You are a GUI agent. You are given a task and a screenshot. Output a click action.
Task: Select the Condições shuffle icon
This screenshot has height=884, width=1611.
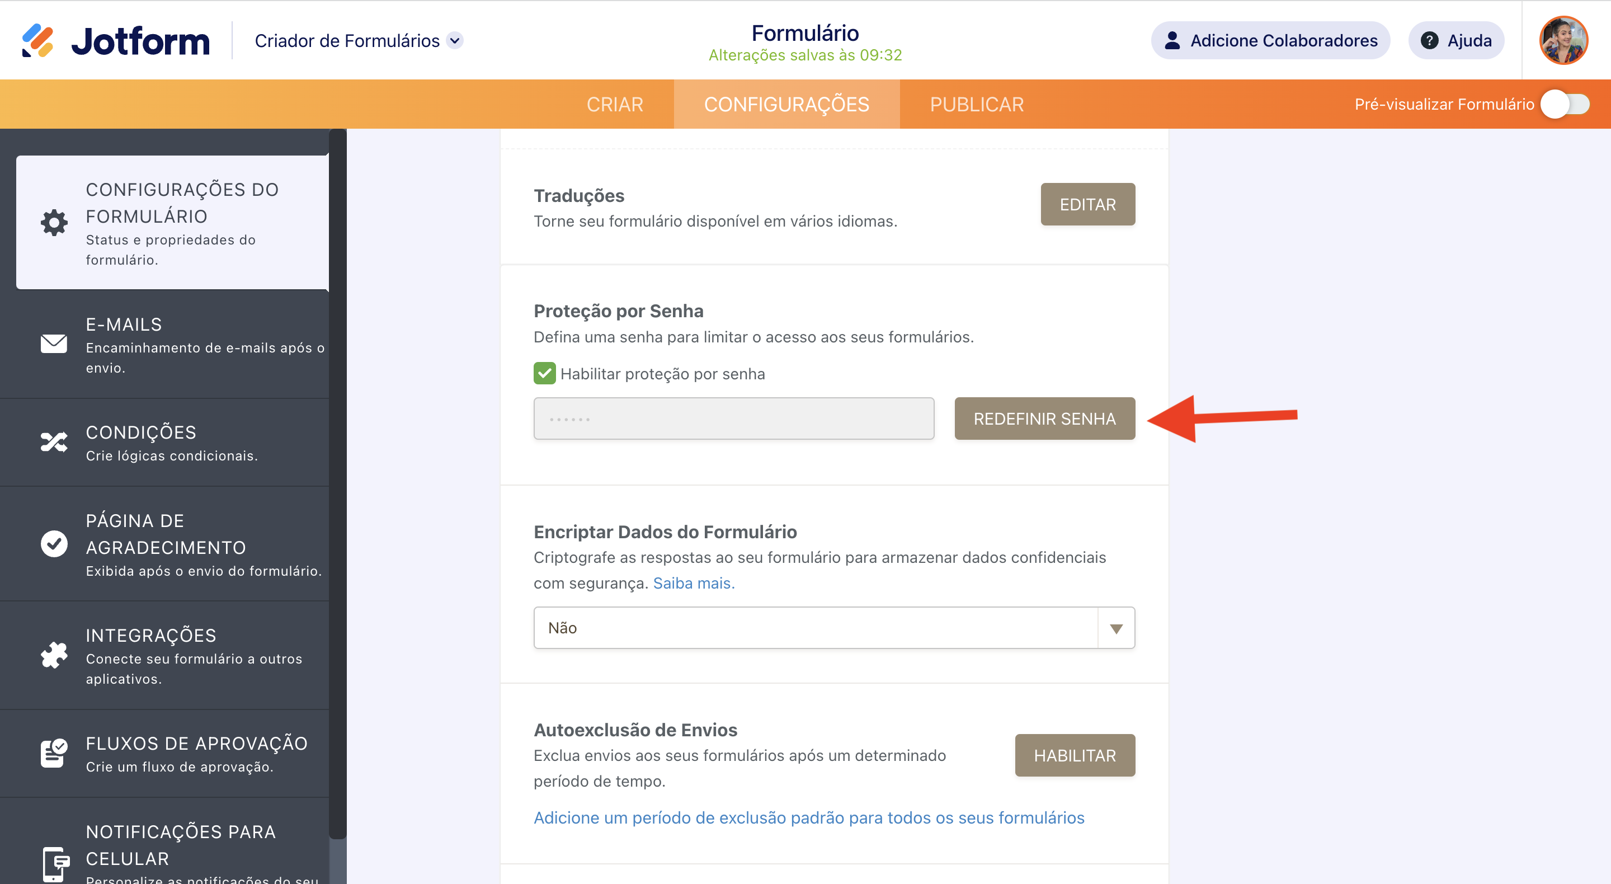tap(54, 443)
